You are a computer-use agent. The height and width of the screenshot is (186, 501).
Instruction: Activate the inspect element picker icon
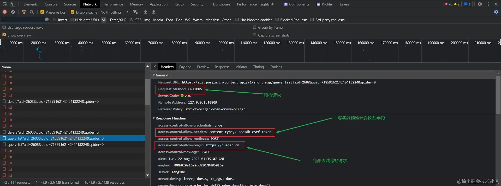5,4
